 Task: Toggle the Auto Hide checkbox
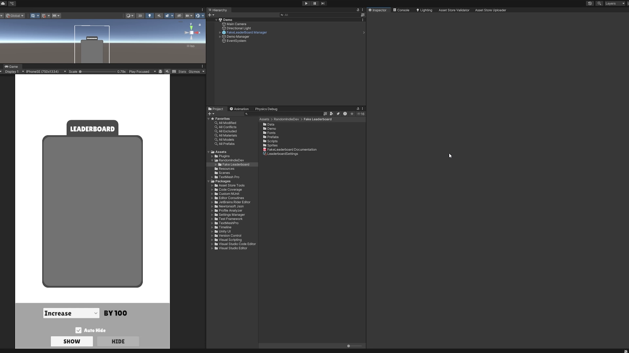[x=78, y=330]
